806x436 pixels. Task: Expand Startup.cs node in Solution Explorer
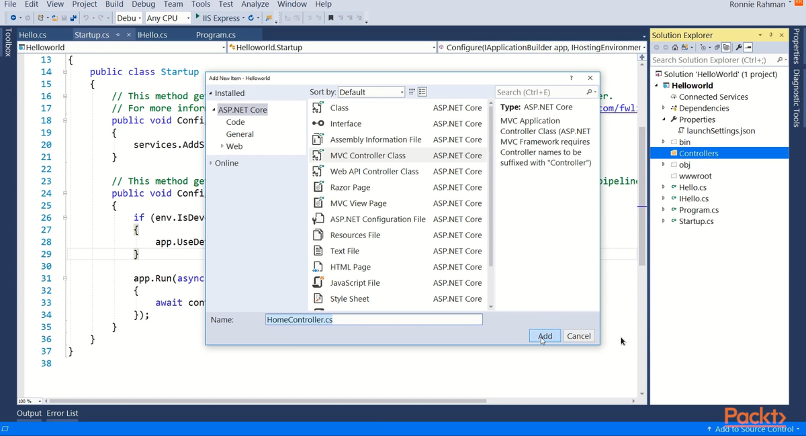[x=664, y=221]
